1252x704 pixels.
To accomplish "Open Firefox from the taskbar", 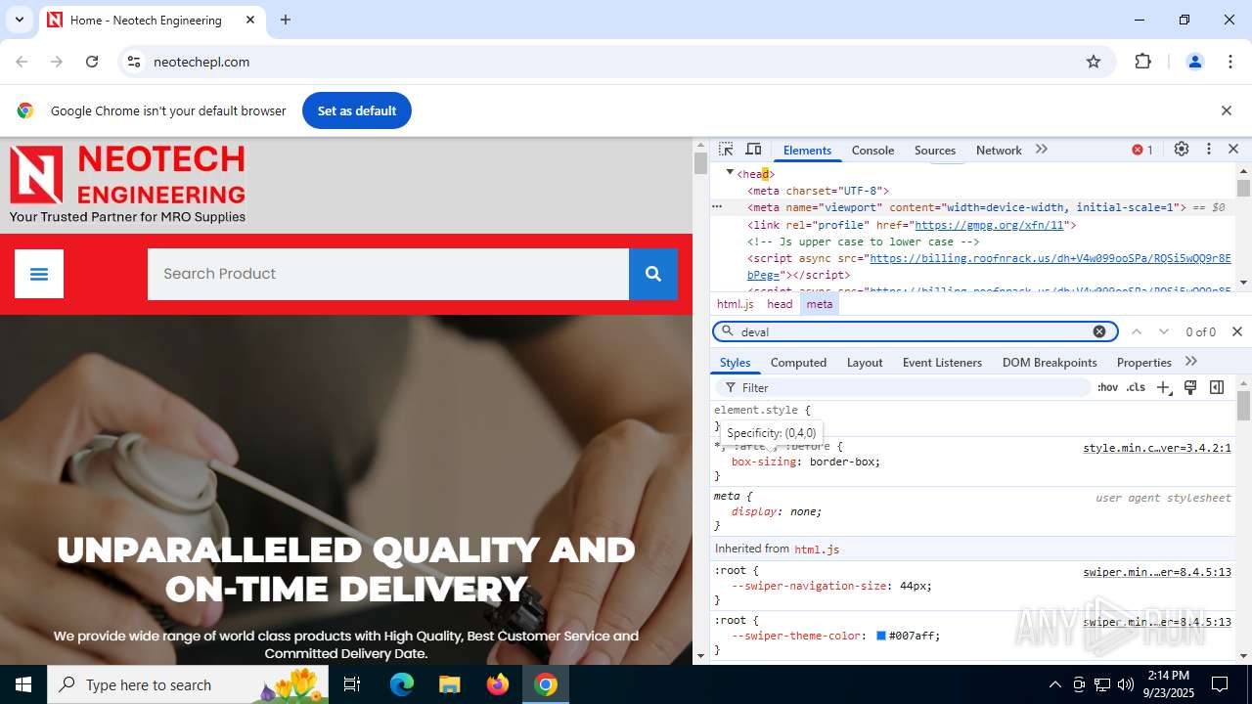I will 498,684.
